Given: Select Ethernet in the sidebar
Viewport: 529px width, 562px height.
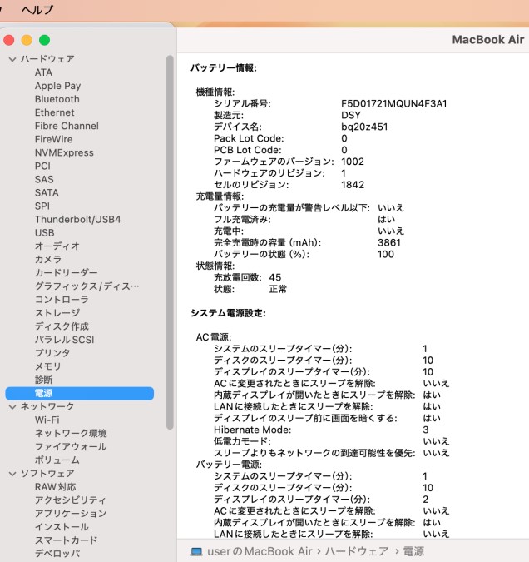Looking at the screenshot, I should click(x=54, y=112).
